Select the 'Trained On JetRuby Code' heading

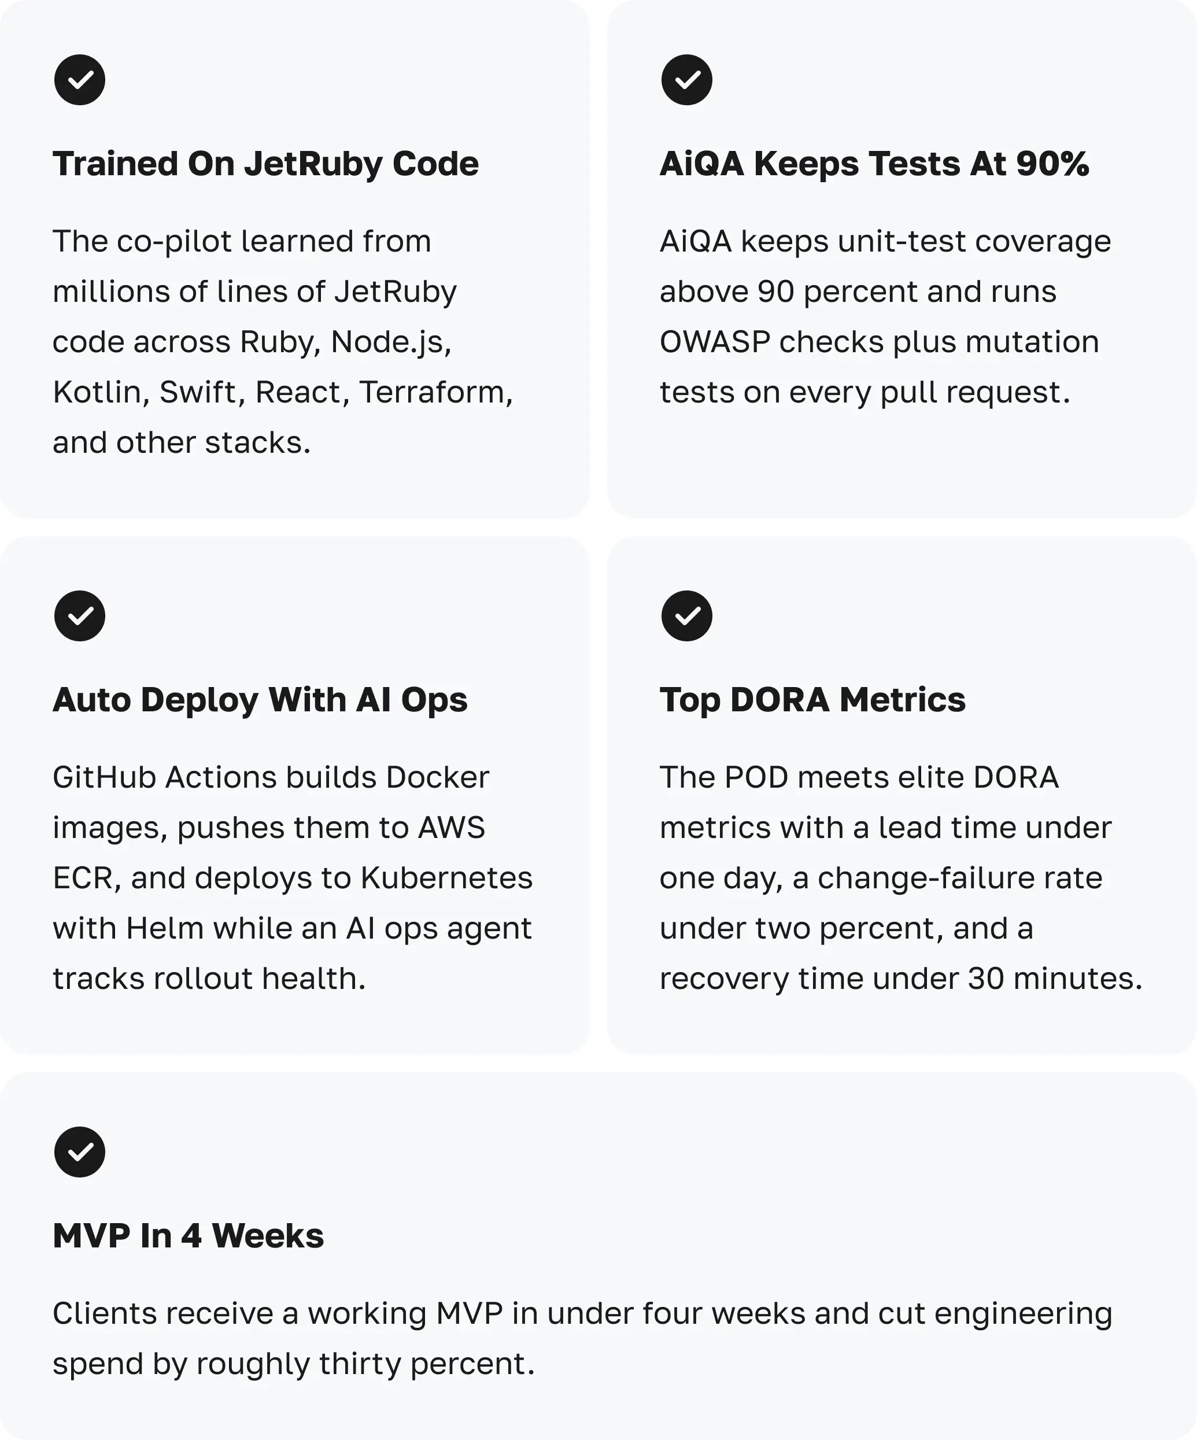pos(265,164)
